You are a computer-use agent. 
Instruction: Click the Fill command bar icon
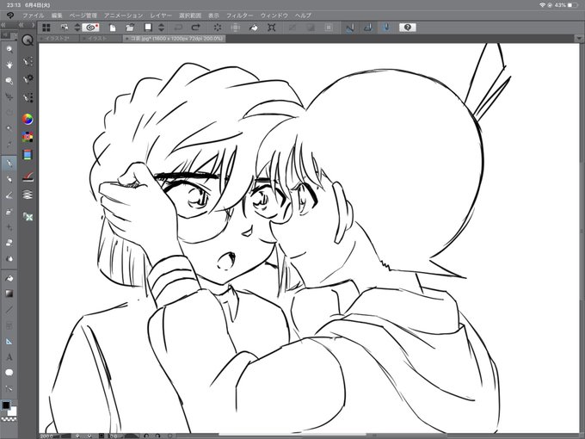click(253, 28)
